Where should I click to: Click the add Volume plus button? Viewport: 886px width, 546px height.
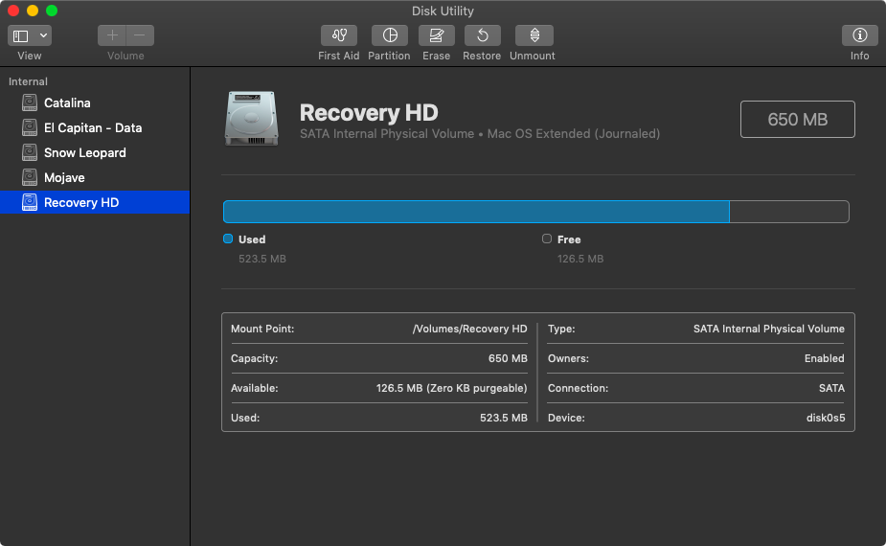[112, 35]
